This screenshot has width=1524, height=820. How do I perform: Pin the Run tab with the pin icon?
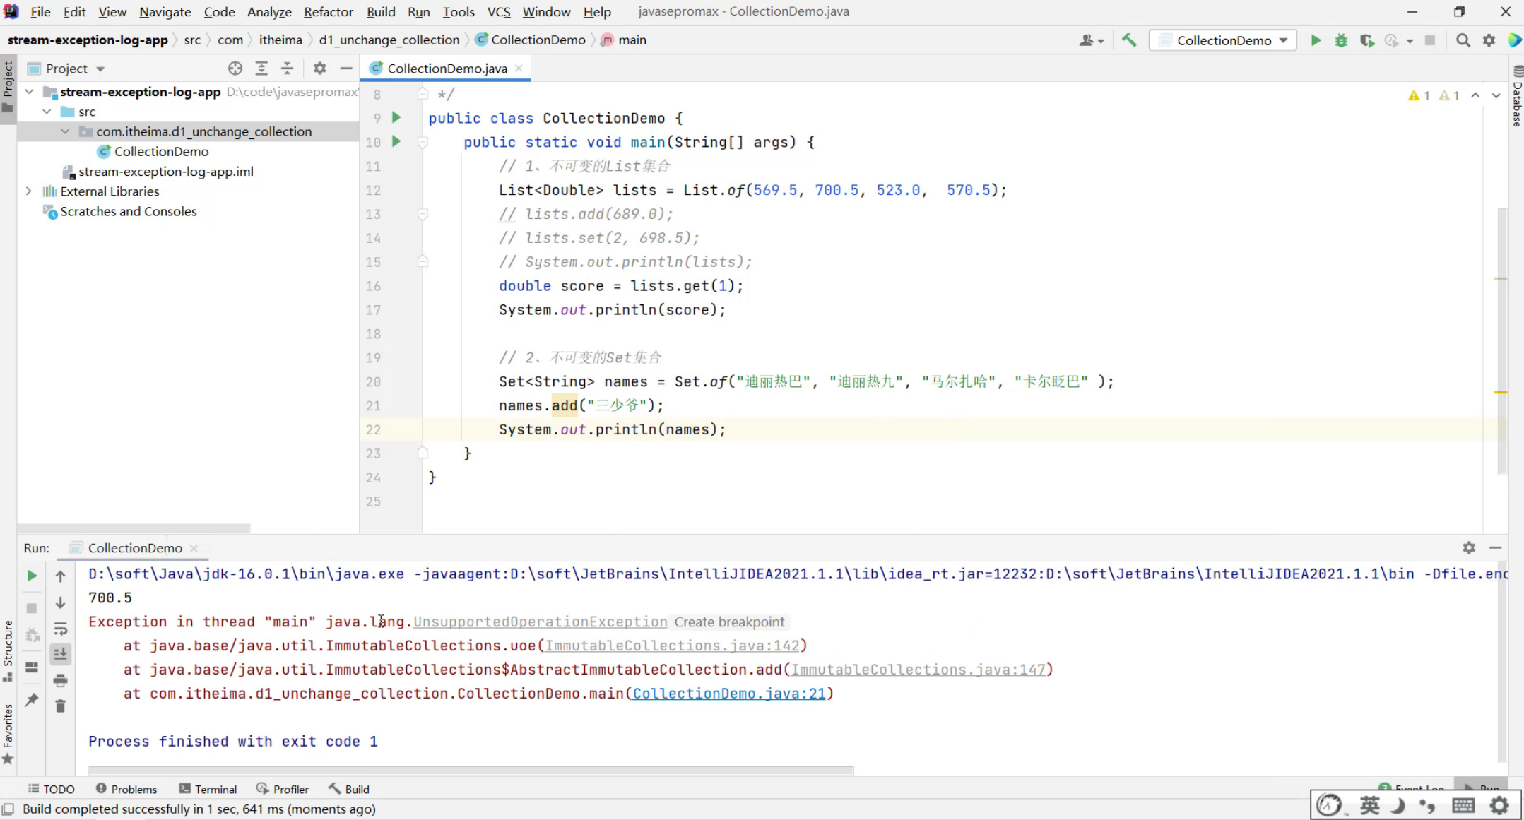tap(32, 699)
